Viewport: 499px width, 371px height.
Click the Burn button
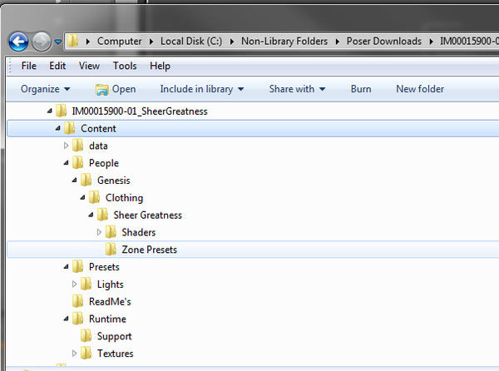click(361, 89)
